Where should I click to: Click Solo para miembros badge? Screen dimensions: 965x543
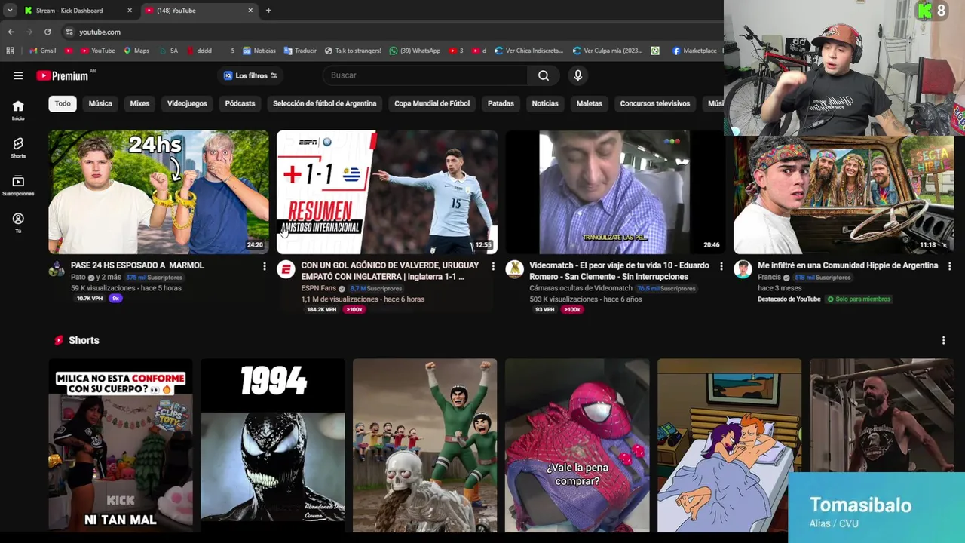pyautogui.click(x=859, y=299)
